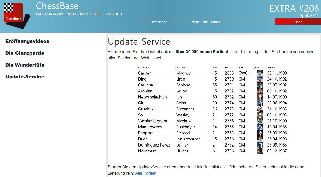Click the red Shop button
The height and width of the screenshot is (177, 321).
tap(298, 22)
